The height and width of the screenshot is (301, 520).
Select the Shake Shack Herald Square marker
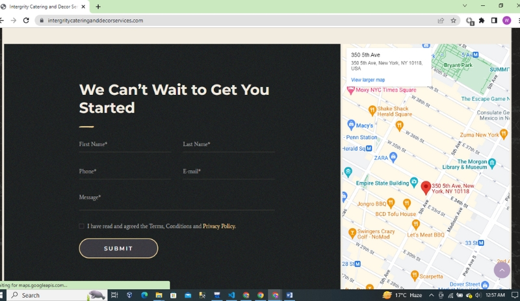coord(372,110)
